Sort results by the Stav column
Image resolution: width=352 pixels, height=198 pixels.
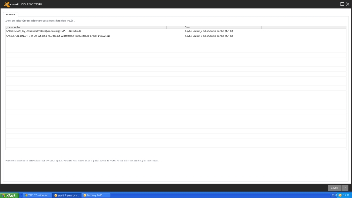[x=223, y=27]
